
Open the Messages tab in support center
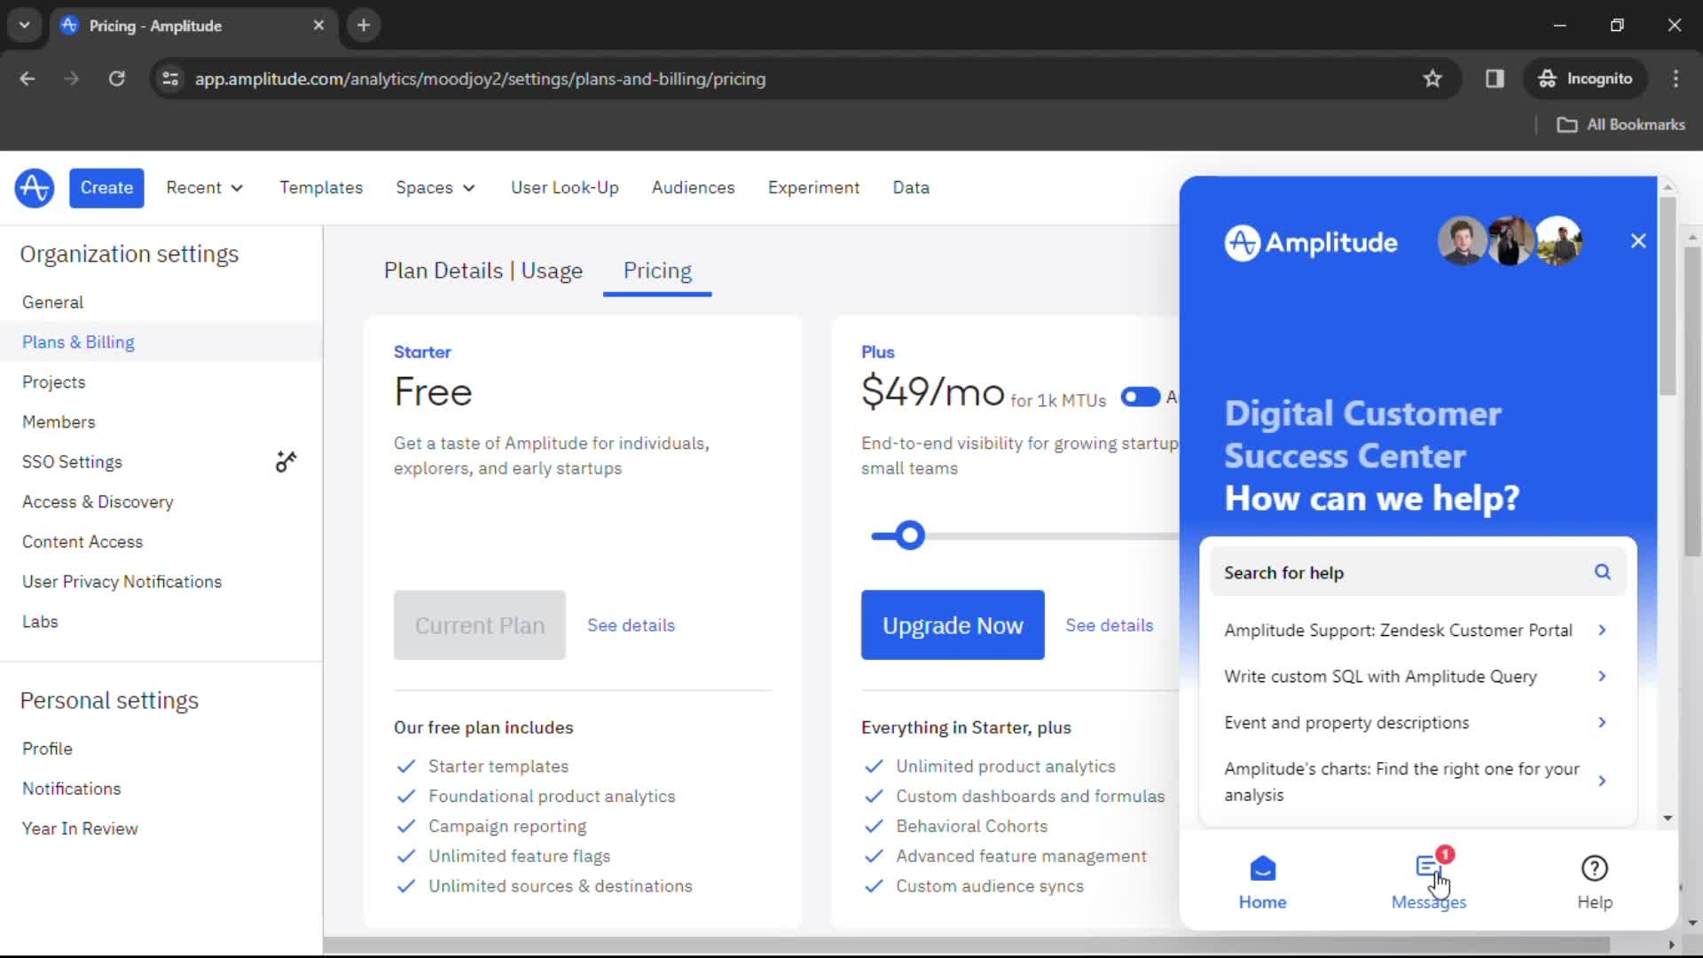pyautogui.click(x=1429, y=881)
